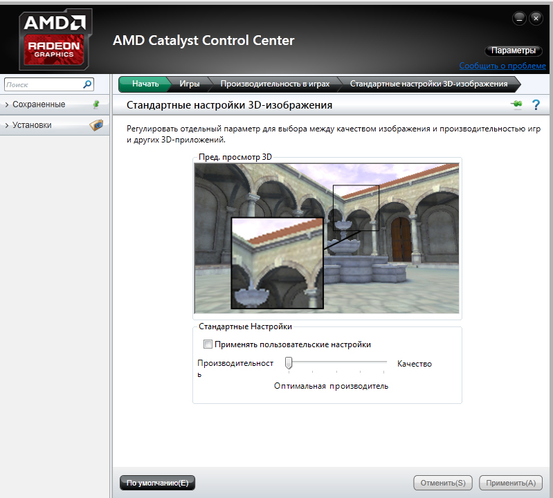Click the search magnifier icon
This screenshot has height=498, width=553.
[87, 84]
